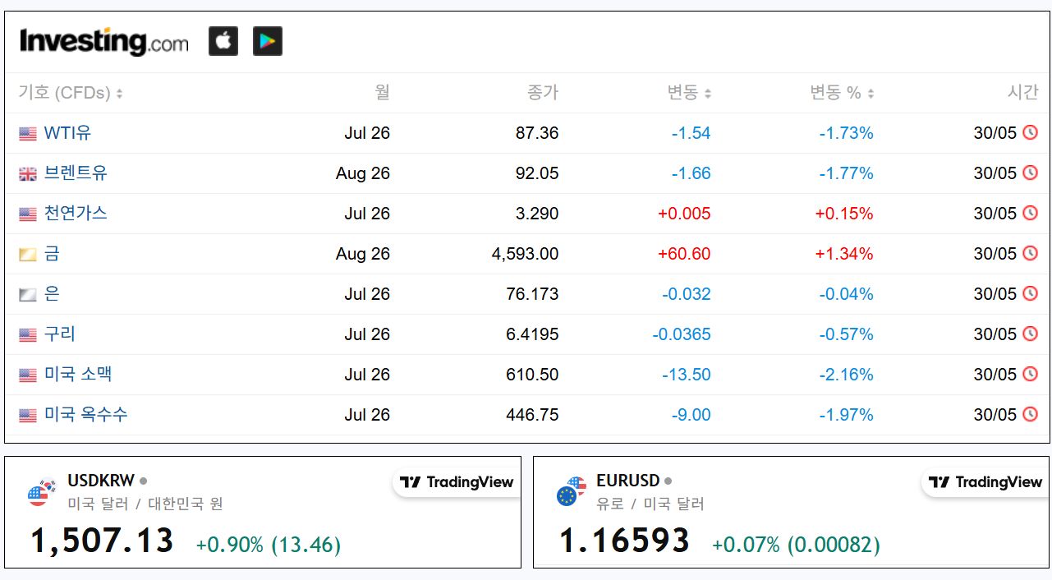Click the 월 column header
The width and height of the screenshot is (1052, 580).
tap(383, 92)
